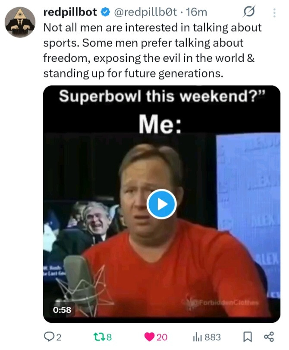289x350 pixels.
Task: Click the view count 883
Action: click(213, 337)
